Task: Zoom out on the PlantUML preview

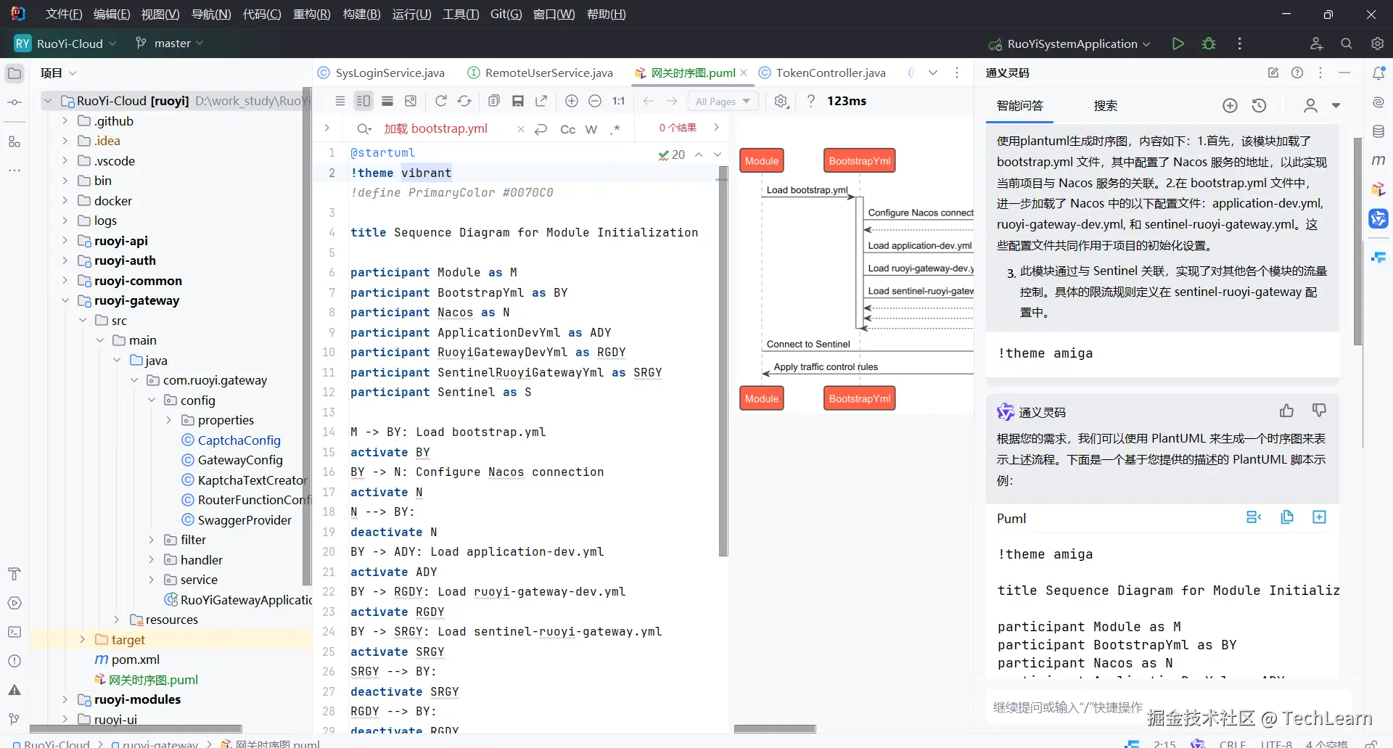Action: [595, 101]
